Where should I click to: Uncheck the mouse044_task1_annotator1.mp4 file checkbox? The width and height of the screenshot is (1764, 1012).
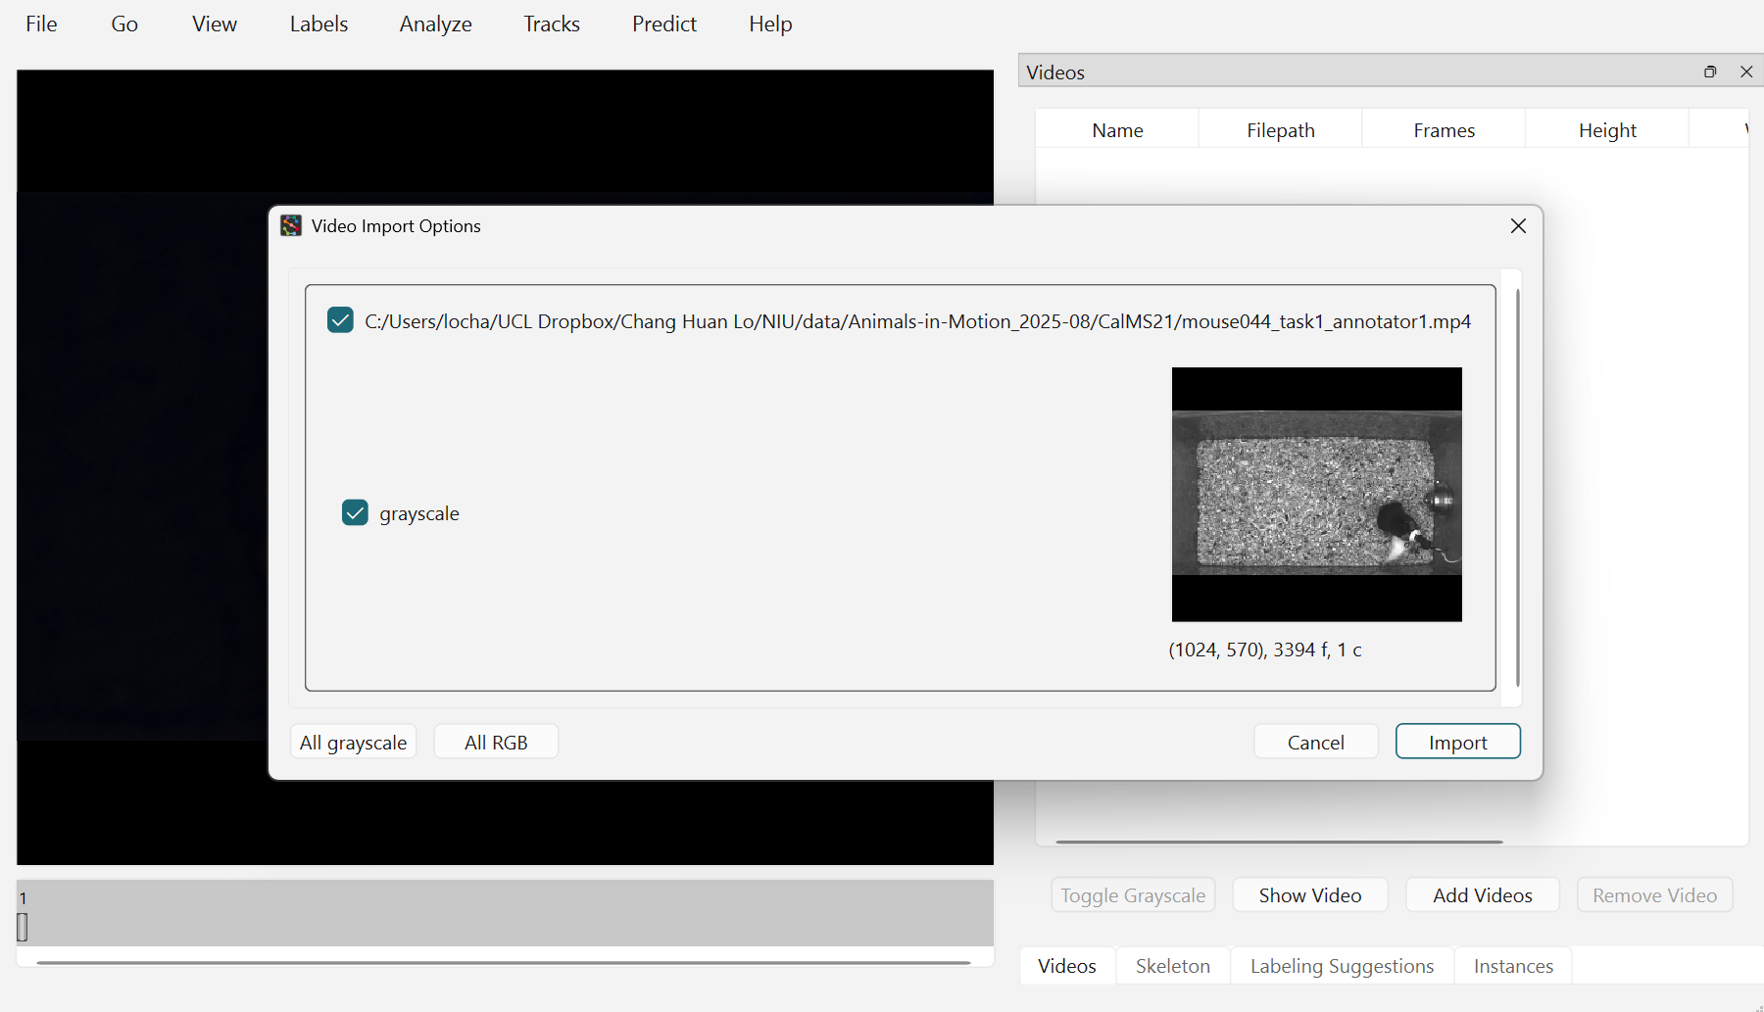(x=340, y=320)
